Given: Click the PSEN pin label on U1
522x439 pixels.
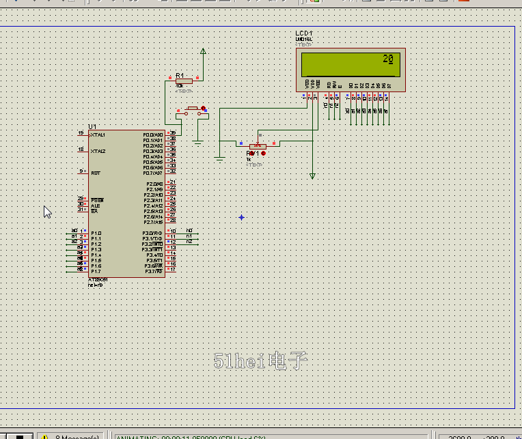Looking at the screenshot, I should click(97, 200).
